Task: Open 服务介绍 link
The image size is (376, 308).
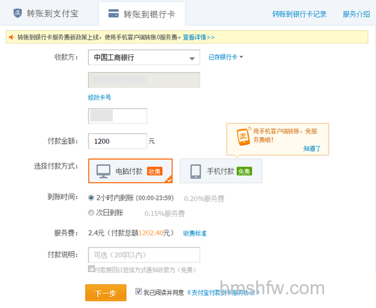Action: [357, 14]
